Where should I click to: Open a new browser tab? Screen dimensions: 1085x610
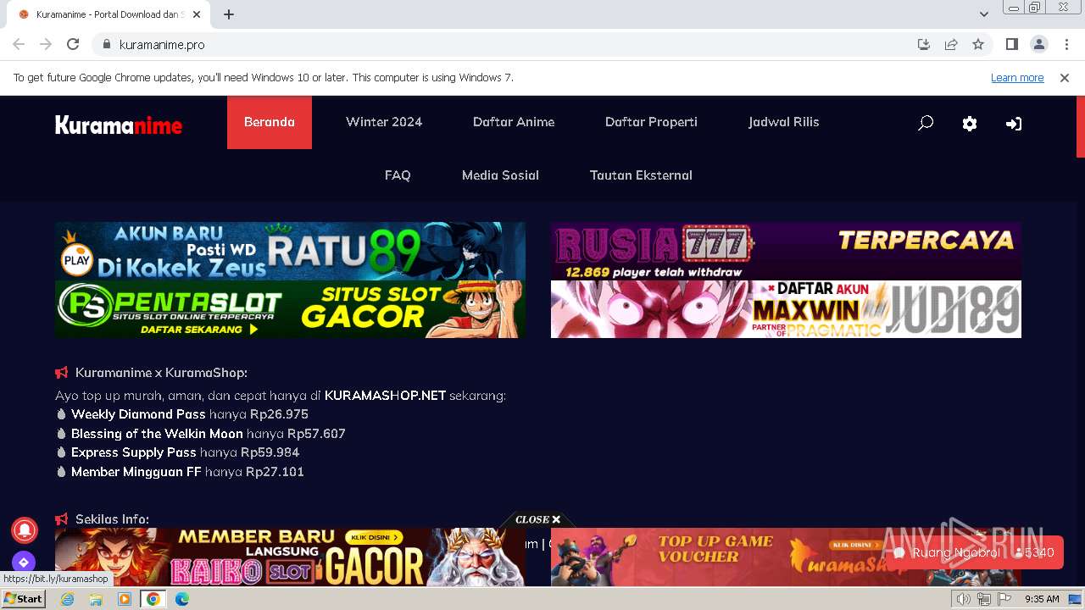click(229, 14)
